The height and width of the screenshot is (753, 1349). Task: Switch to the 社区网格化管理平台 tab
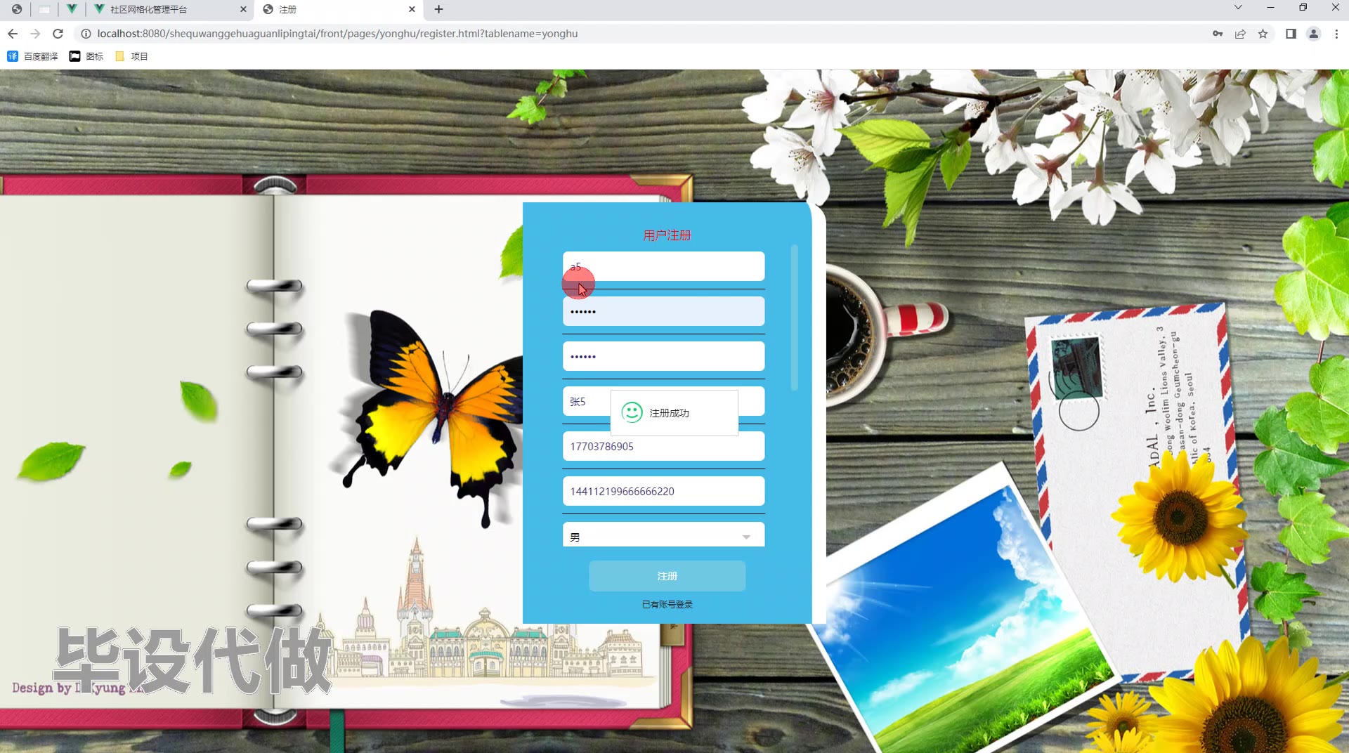[170, 9]
